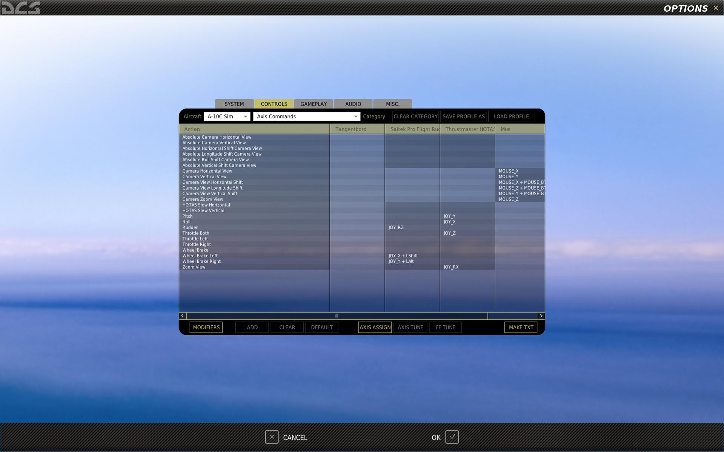Viewport: 724px width, 452px height.
Task: Select the Camera Horizontal View action
Action: coord(254,171)
